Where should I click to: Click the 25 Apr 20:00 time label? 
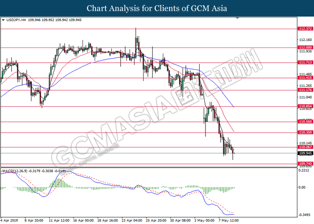click(x=156, y=220)
